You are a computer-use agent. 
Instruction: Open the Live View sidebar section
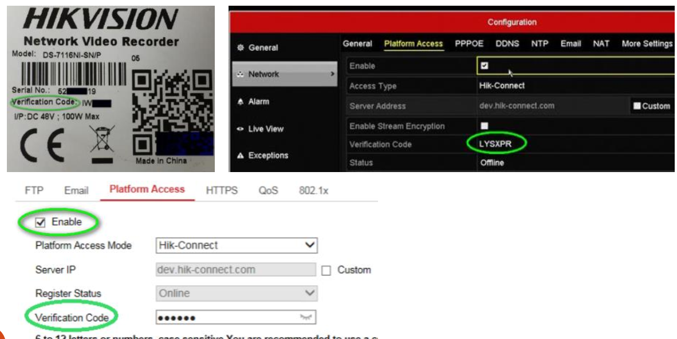tap(261, 129)
